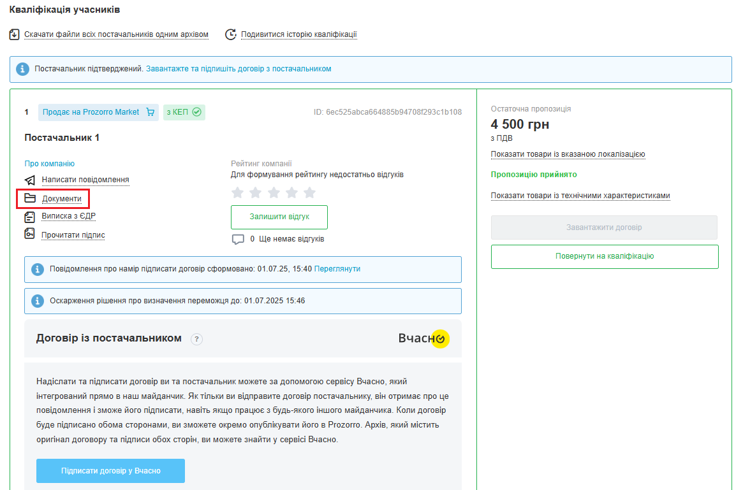
Task: Expand 'Показати товари із вказаною локалізацією'
Action: 568,154
